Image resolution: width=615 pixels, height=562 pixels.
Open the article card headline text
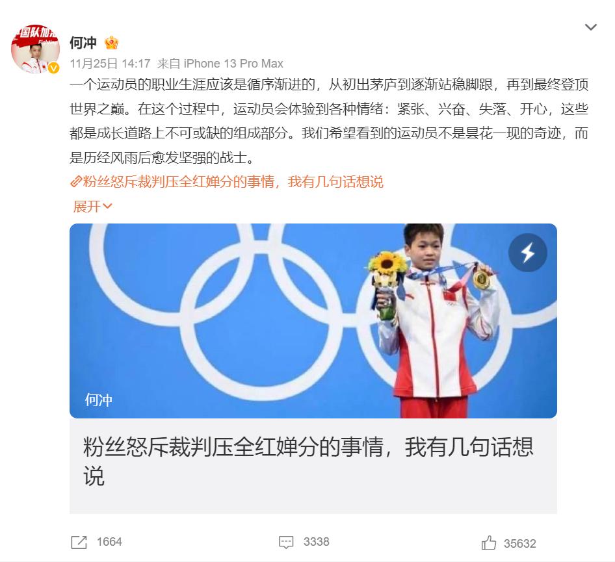[x=308, y=461]
